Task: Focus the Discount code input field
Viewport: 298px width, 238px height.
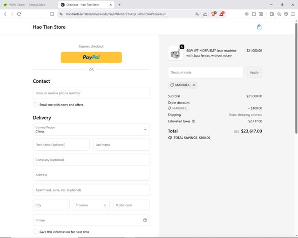Action: click(x=205, y=73)
